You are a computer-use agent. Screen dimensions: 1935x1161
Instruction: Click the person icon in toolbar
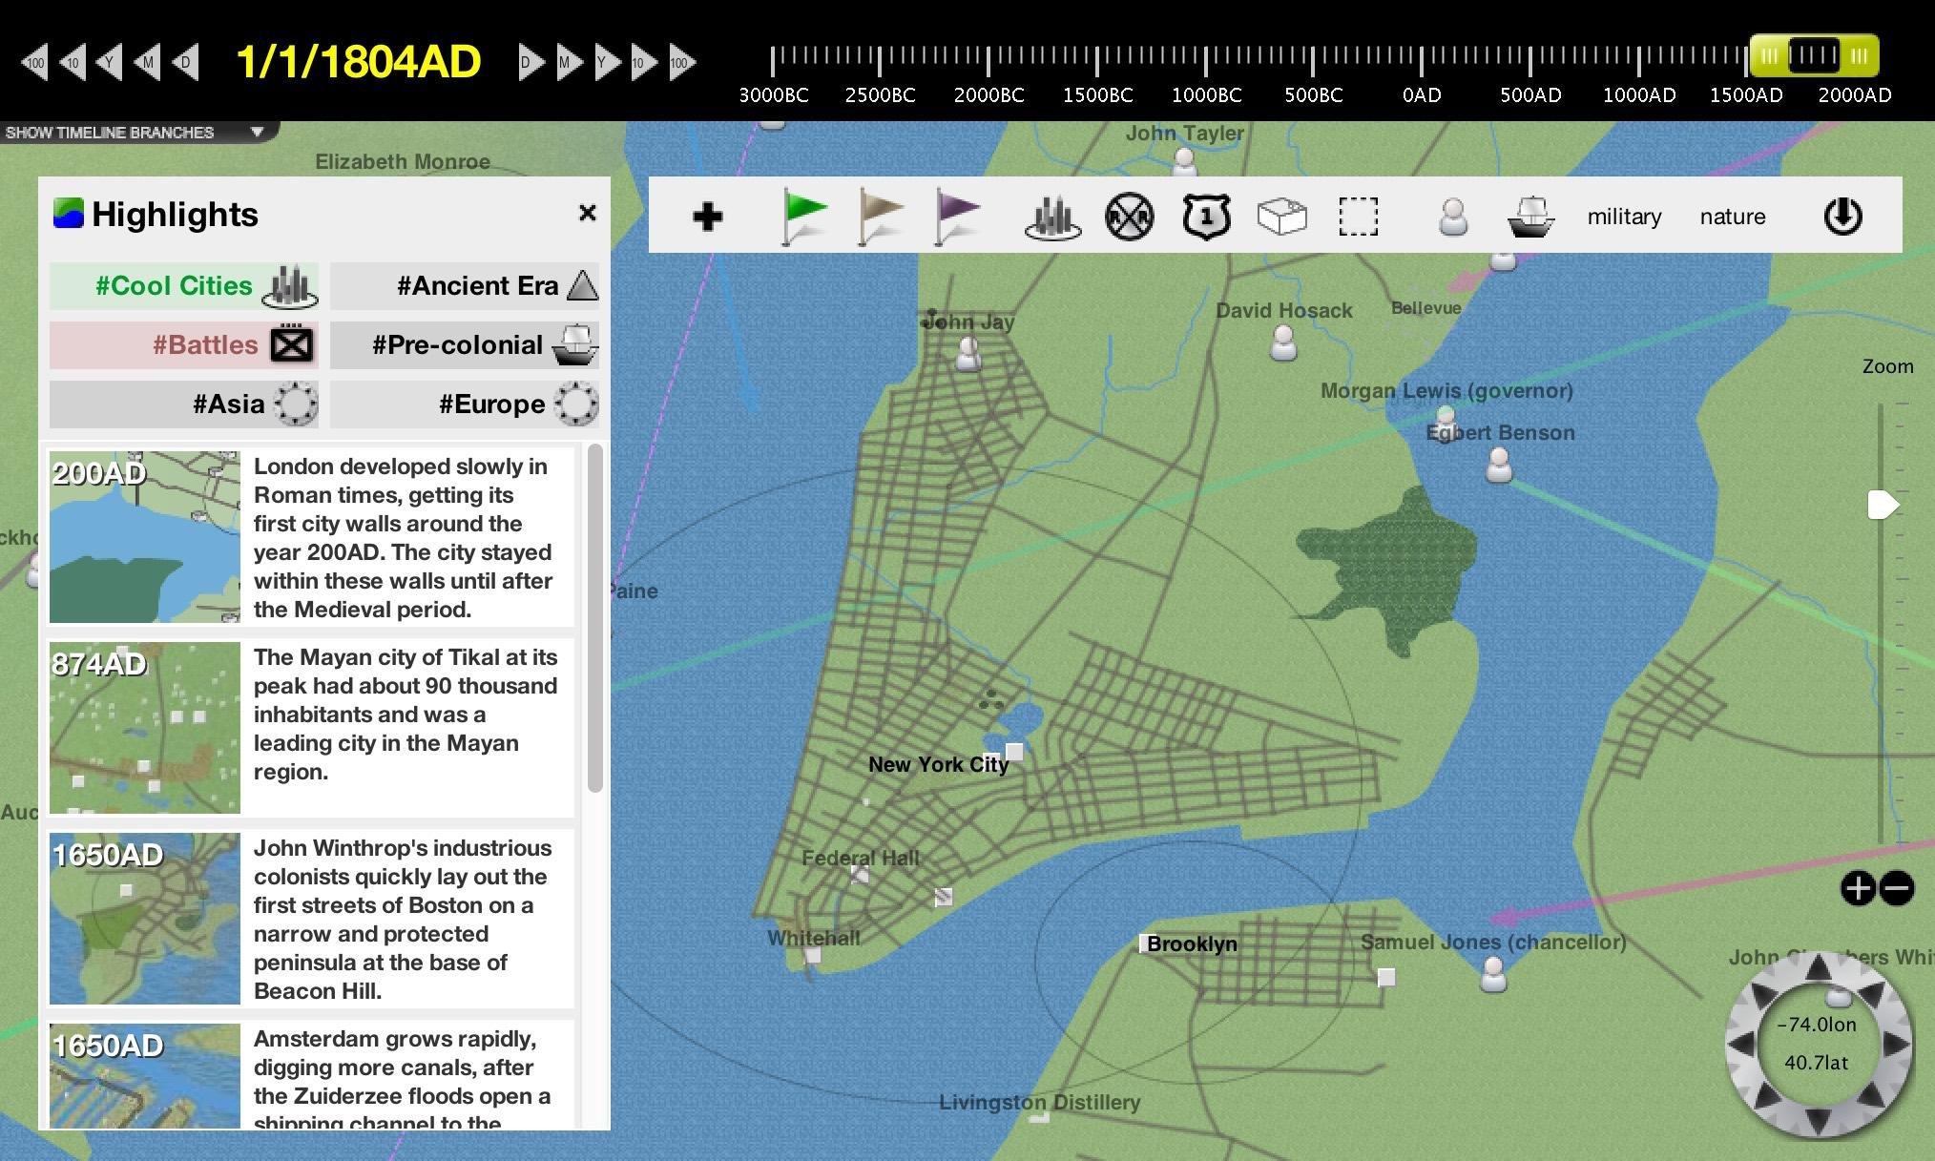[1453, 217]
